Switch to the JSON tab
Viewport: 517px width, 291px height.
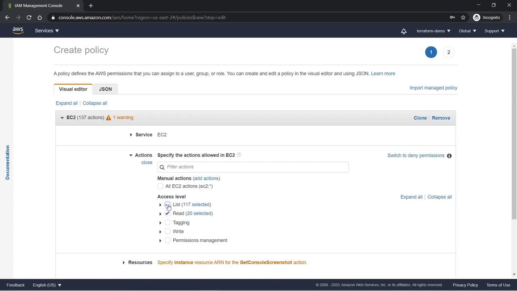(105, 89)
